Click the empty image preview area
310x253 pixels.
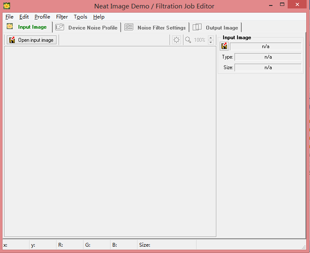(111, 142)
